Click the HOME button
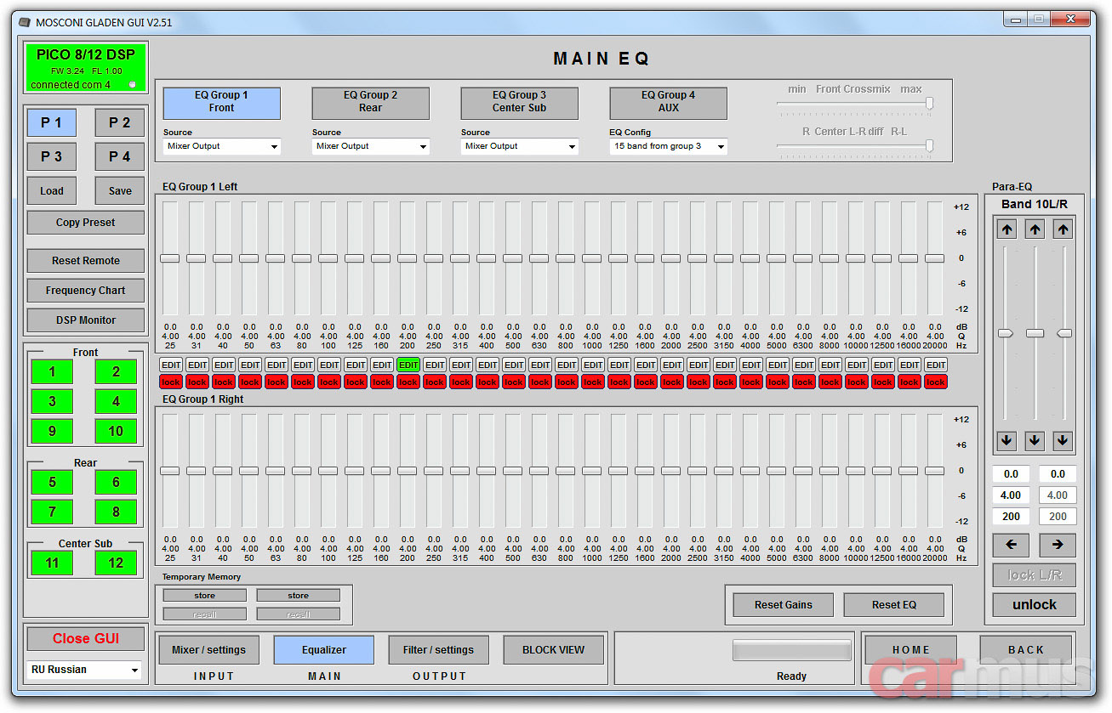 pos(911,650)
